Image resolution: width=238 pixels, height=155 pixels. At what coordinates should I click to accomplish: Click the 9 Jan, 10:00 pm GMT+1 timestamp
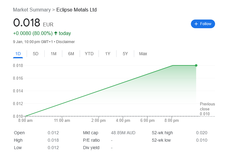pyautogui.click(x=33, y=42)
